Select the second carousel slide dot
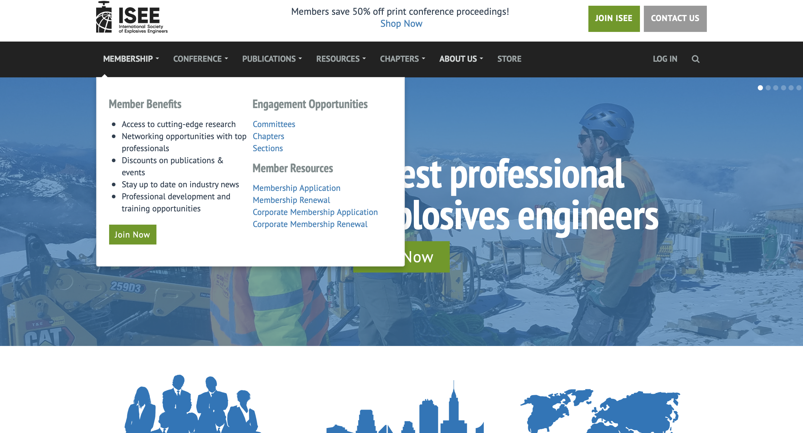Image resolution: width=803 pixels, height=433 pixels. (768, 88)
